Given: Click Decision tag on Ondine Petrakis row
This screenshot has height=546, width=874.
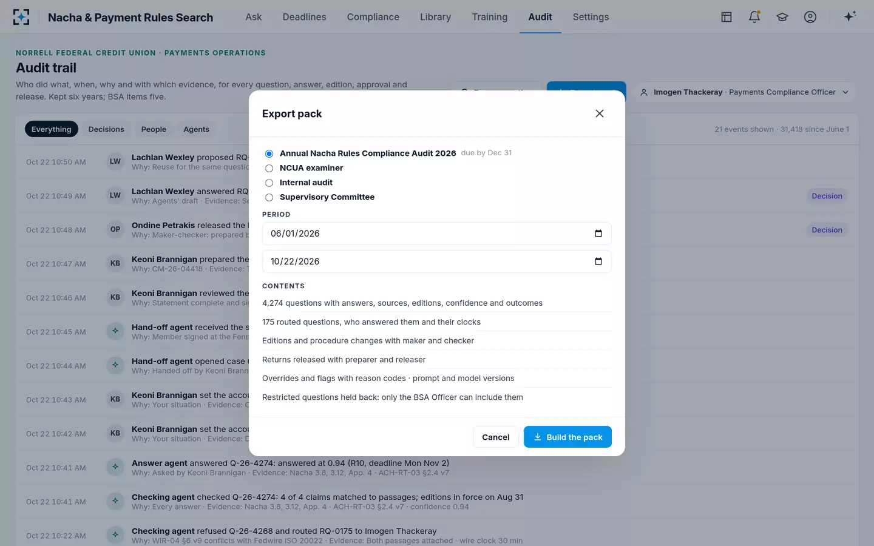Looking at the screenshot, I should click(827, 230).
